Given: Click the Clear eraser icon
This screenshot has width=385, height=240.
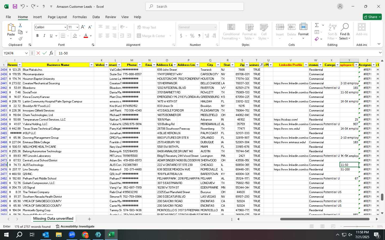Looking at the screenshot, I should tap(317, 39).
